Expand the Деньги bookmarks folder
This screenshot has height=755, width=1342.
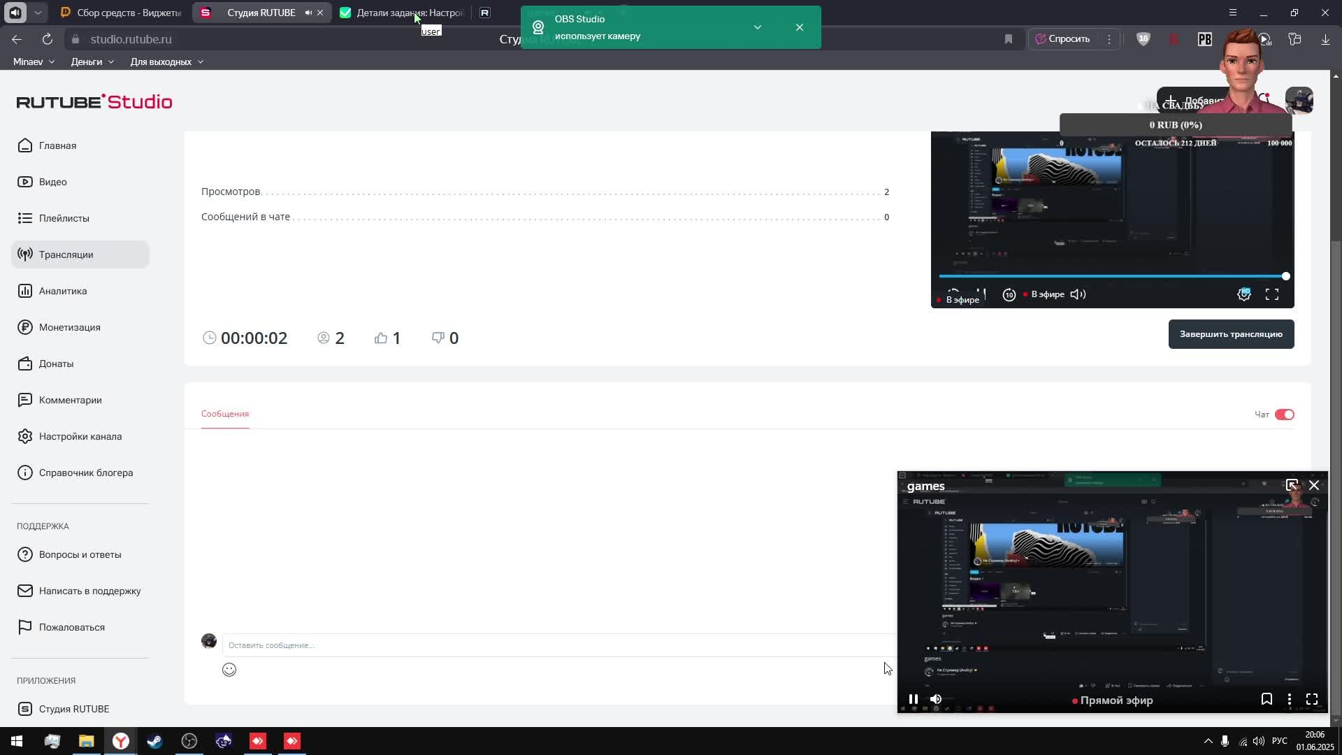point(92,62)
